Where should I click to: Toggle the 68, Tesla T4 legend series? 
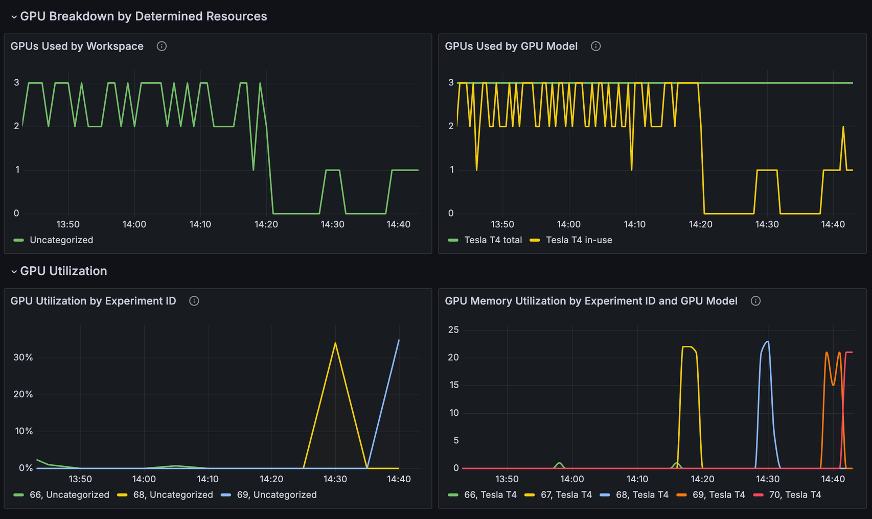(x=642, y=494)
